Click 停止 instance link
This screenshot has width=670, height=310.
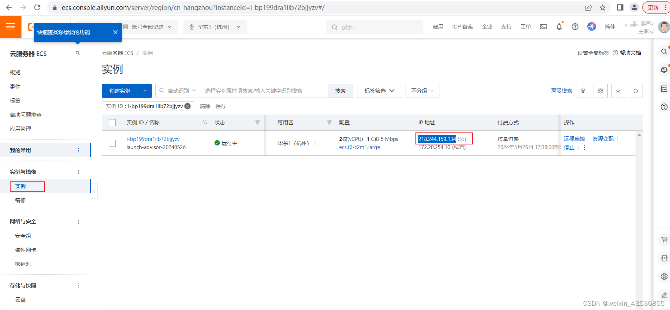pyautogui.click(x=569, y=148)
